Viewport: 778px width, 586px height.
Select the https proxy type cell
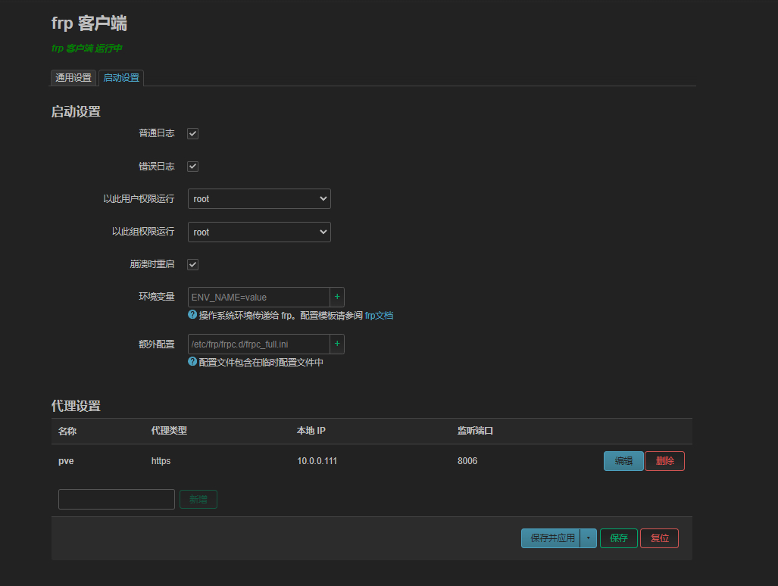coord(161,461)
